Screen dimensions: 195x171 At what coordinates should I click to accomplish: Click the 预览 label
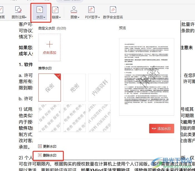click(x=122, y=28)
